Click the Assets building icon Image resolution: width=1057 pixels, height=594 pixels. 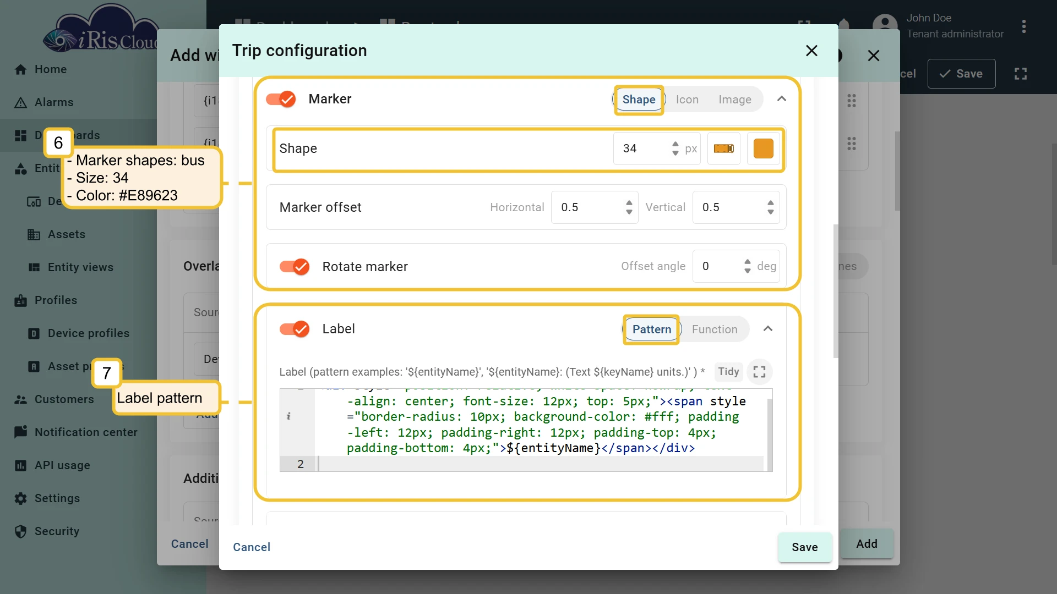tap(34, 234)
